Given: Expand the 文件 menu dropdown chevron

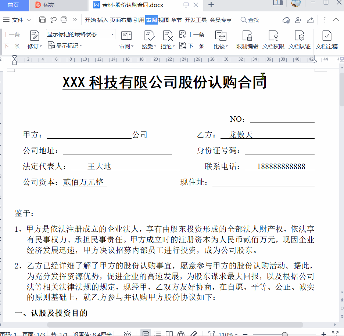Looking at the screenshot, I should point(29,20).
